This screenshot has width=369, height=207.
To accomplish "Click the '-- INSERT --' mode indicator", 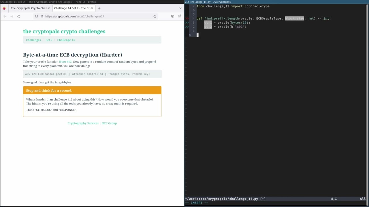I will (x=196, y=203).
